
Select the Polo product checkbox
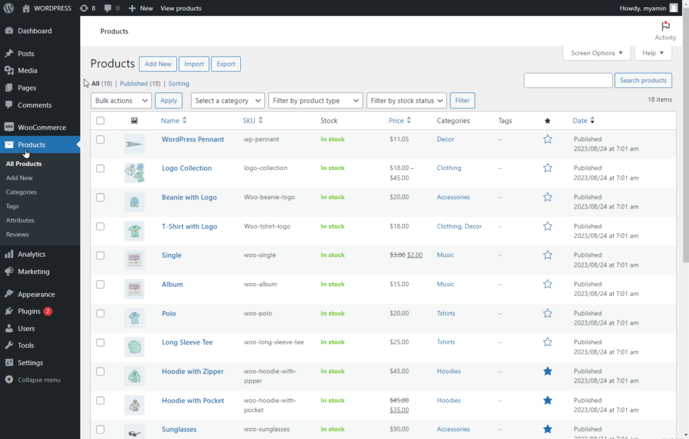[100, 313]
